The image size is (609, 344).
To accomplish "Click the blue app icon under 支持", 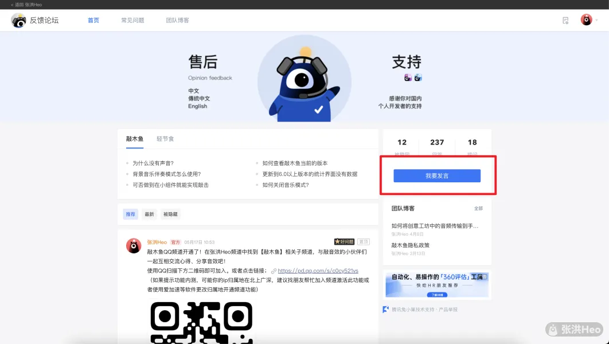I will click(418, 77).
